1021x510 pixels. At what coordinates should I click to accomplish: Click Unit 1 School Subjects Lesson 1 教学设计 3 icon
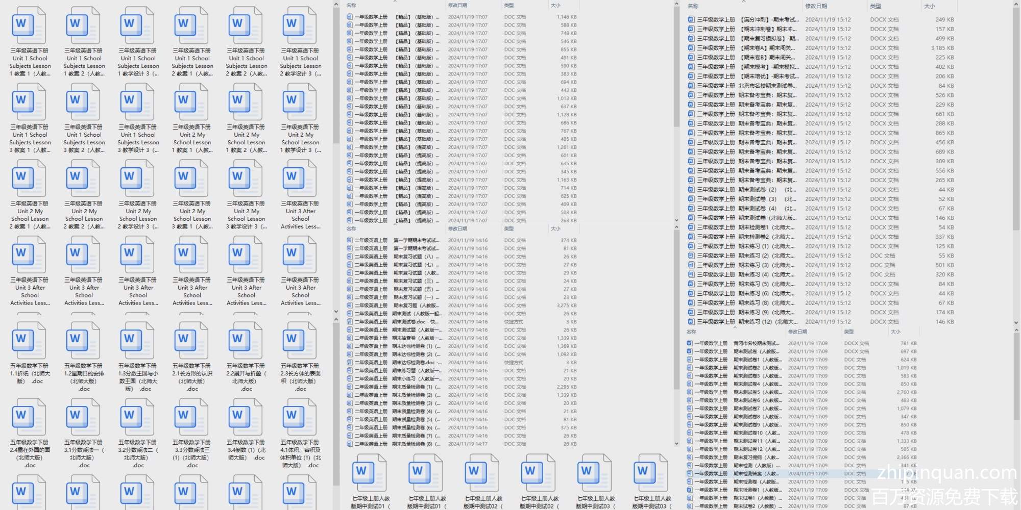click(x=136, y=25)
